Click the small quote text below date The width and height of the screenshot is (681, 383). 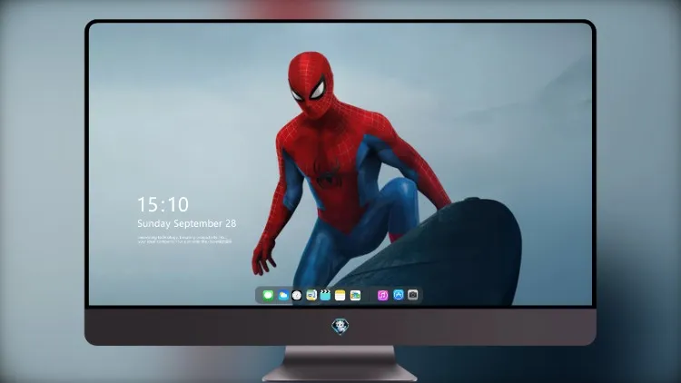184,240
